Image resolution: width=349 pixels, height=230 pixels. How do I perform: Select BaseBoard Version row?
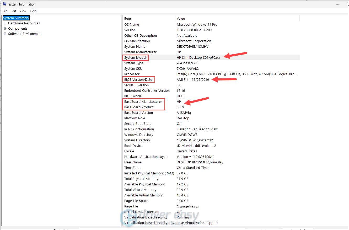coord(211,113)
